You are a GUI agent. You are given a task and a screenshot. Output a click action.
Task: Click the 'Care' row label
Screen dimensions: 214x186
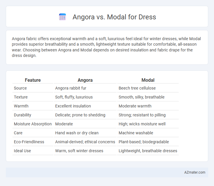point(18,133)
